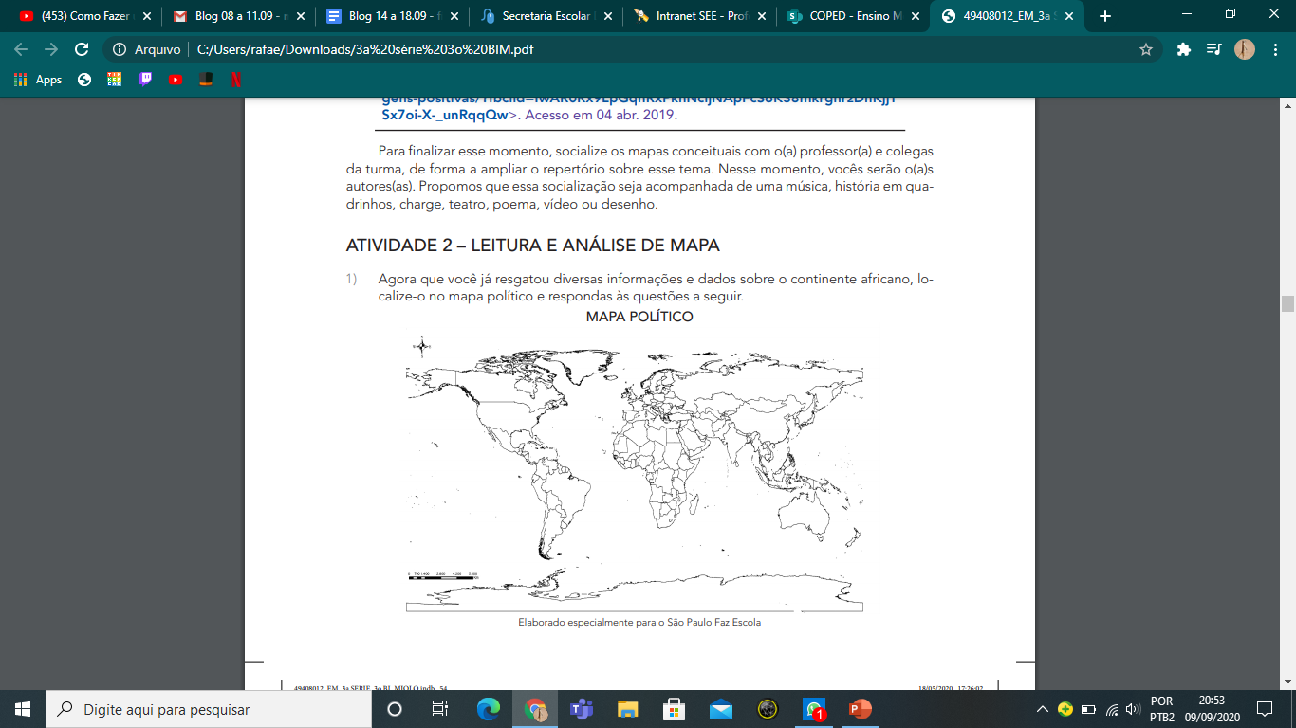Switch to the Blog 14 a 18.09 Docs tab
The height and width of the screenshot is (728, 1296).
391,16
